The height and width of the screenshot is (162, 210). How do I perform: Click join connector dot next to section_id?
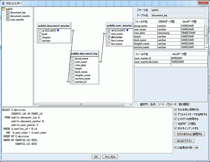click(68, 82)
